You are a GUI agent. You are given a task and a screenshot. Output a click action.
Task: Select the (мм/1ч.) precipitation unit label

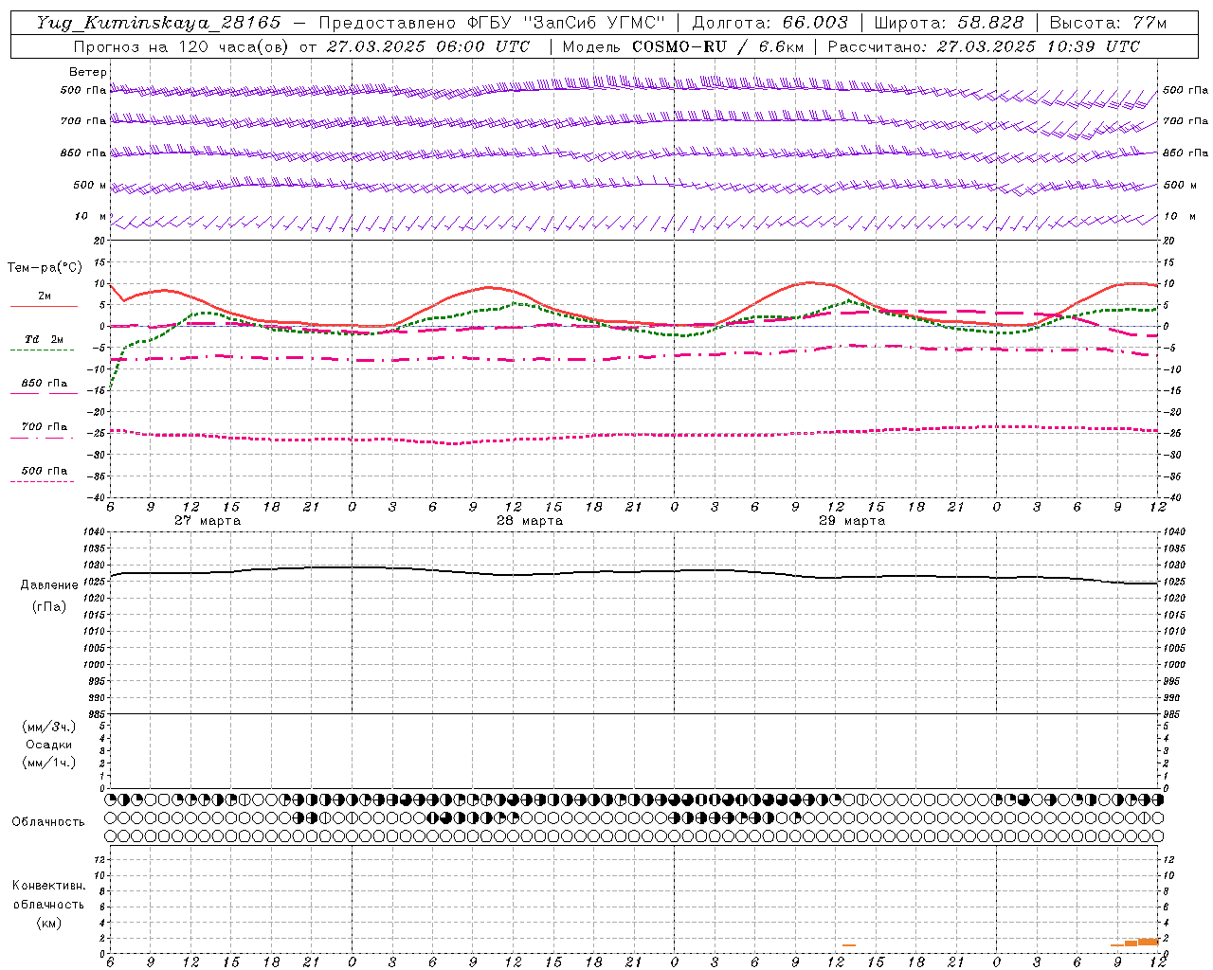pyautogui.click(x=49, y=763)
